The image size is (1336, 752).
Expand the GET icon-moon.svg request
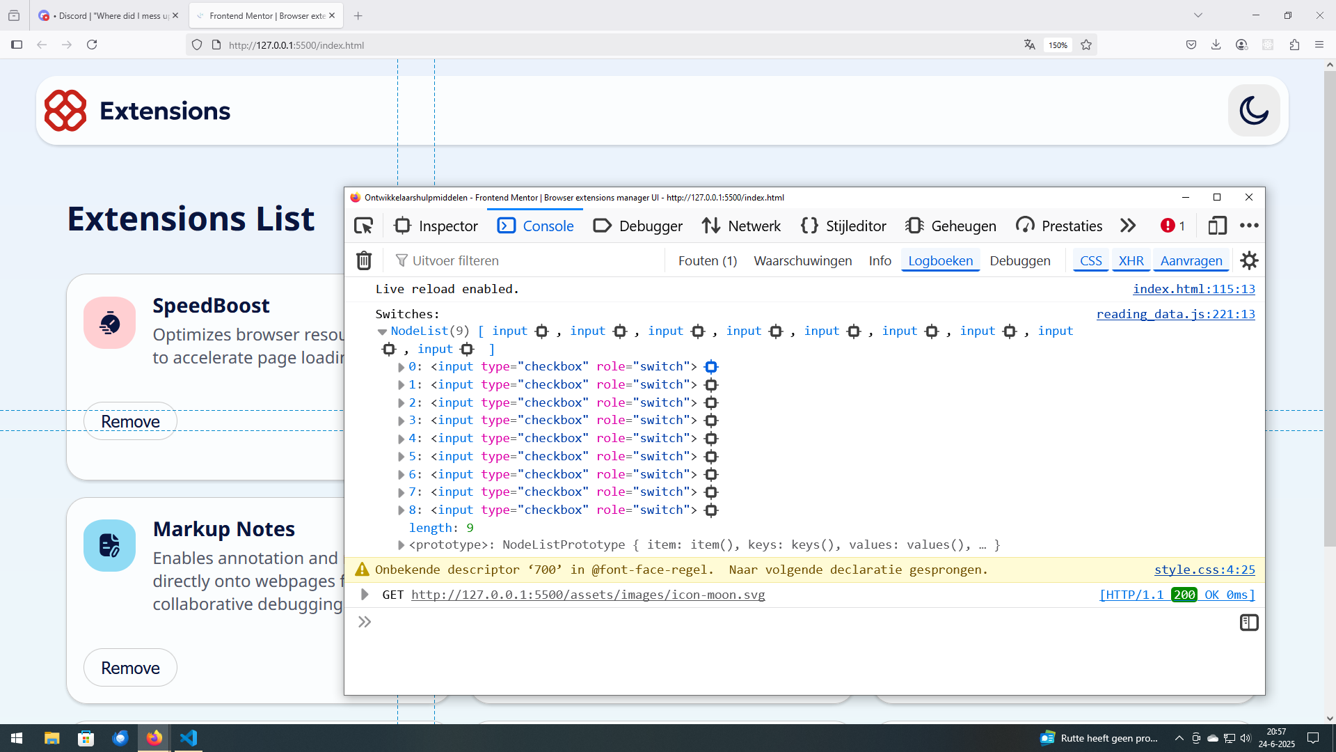[365, 595]
